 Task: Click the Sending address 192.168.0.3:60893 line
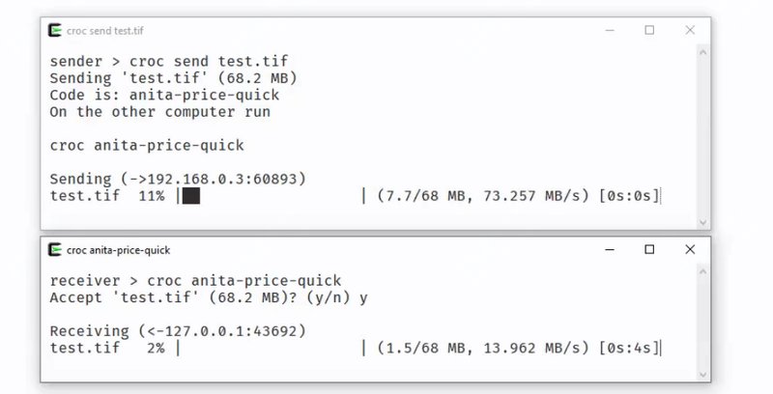[x=177, y=179]
